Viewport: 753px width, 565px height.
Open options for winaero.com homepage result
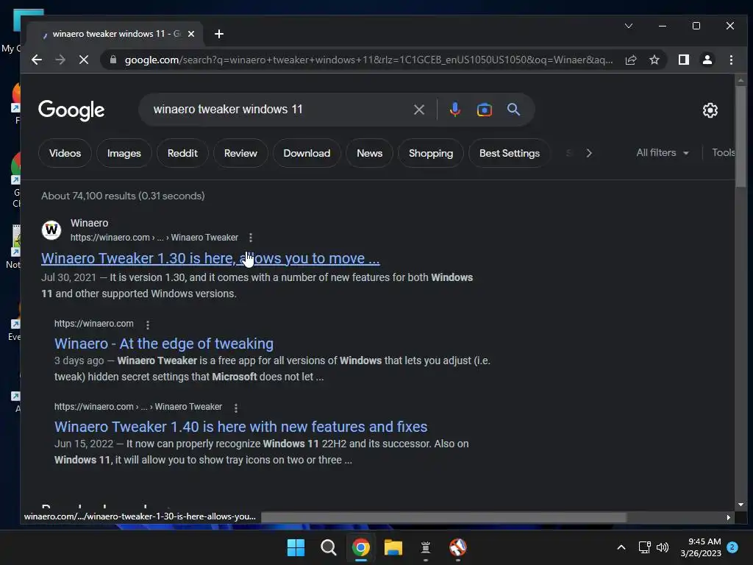(x=147, y=324)
